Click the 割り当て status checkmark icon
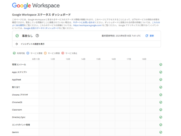Screen dimensions: 181x136 pos(161,87)
